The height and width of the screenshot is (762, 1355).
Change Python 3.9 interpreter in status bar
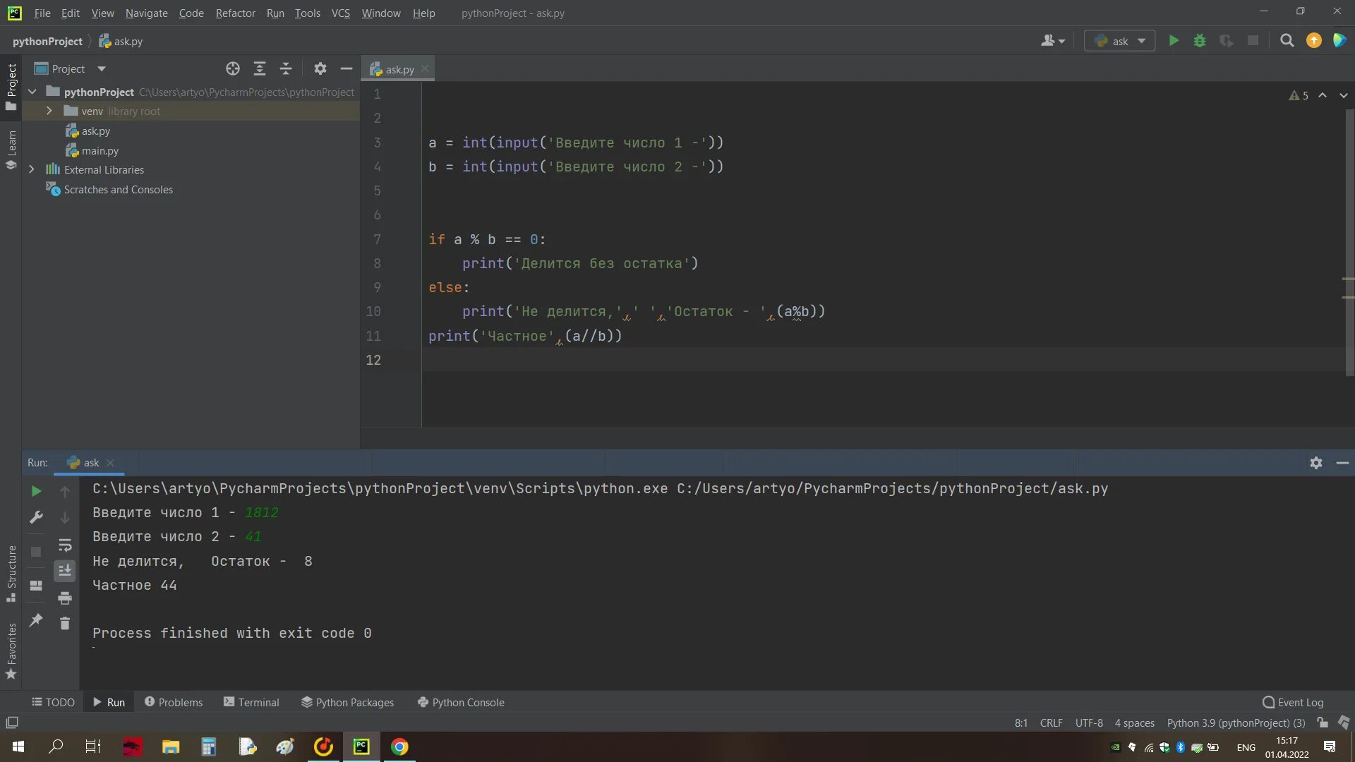tap(1236, 722)
